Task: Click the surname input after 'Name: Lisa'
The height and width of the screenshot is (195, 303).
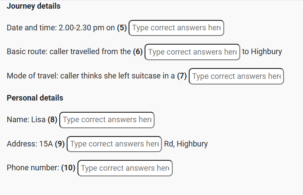Action: tap(106, 120)
